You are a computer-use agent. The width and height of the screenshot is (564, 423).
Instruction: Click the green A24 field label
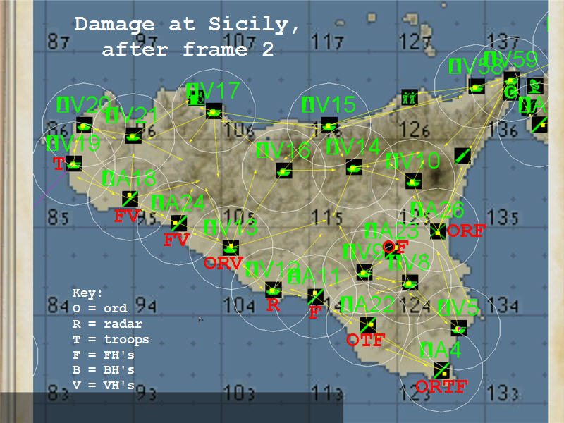[x=178, y=203]
